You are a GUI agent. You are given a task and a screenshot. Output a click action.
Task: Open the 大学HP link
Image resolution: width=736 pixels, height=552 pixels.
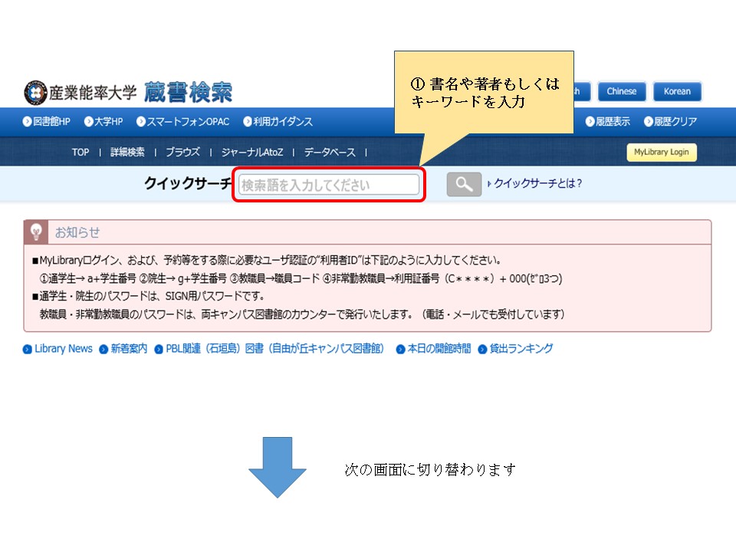coord(103,122)
